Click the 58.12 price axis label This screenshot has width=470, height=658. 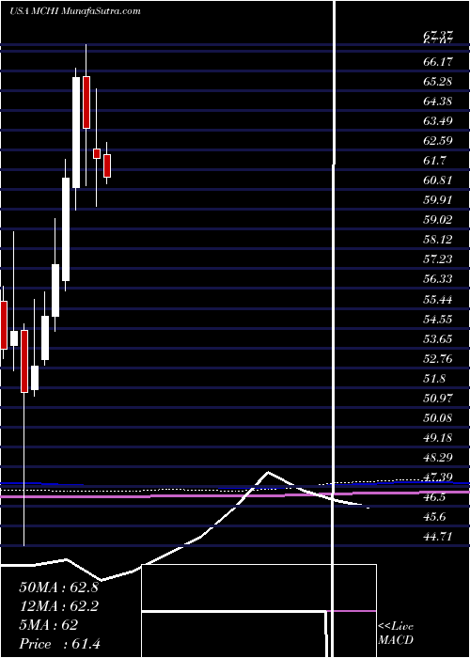[438, 240]
